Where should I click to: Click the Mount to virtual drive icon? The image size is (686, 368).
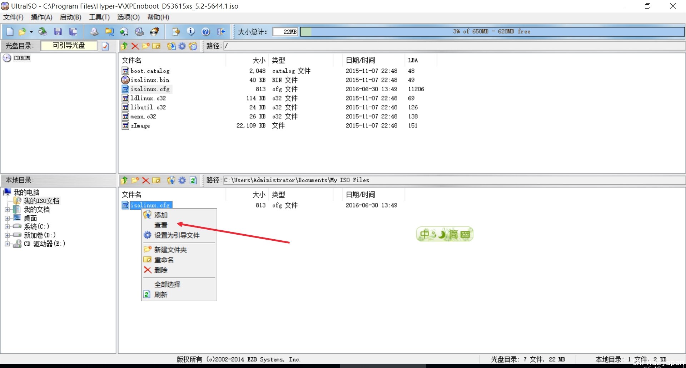pos(139,32)
